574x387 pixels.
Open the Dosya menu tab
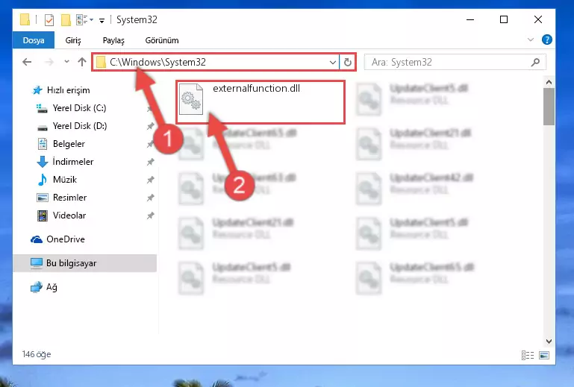point(34,40)
